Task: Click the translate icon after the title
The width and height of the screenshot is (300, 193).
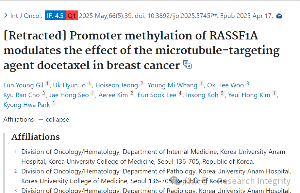Action: point(187,65)
